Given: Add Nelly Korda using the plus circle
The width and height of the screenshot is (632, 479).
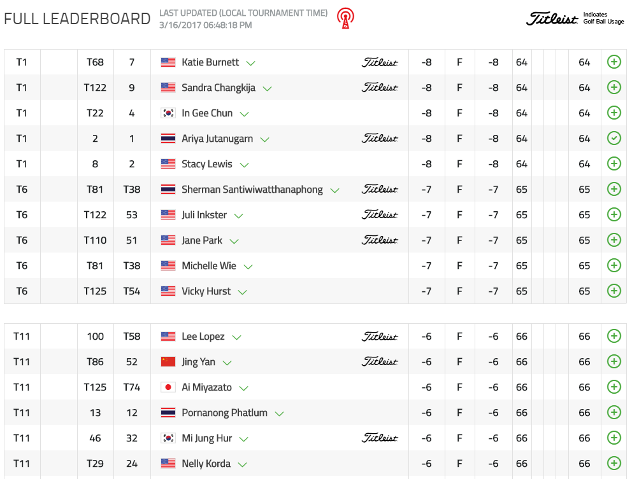Looking at the screenshot, I should click(614, 463).
